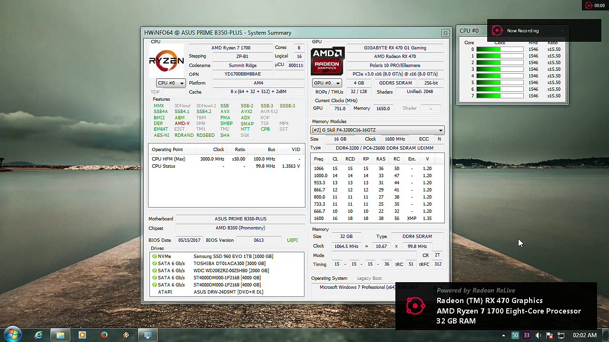Click the tray temperature icon showing 50
The image size is (609, 342).
(x=515, y=336)
